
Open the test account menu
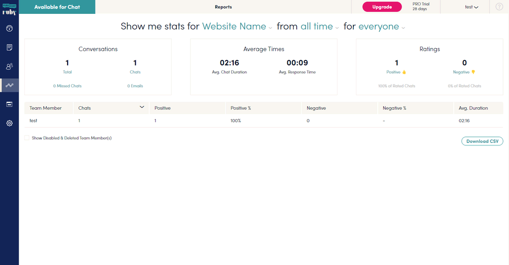471,7
